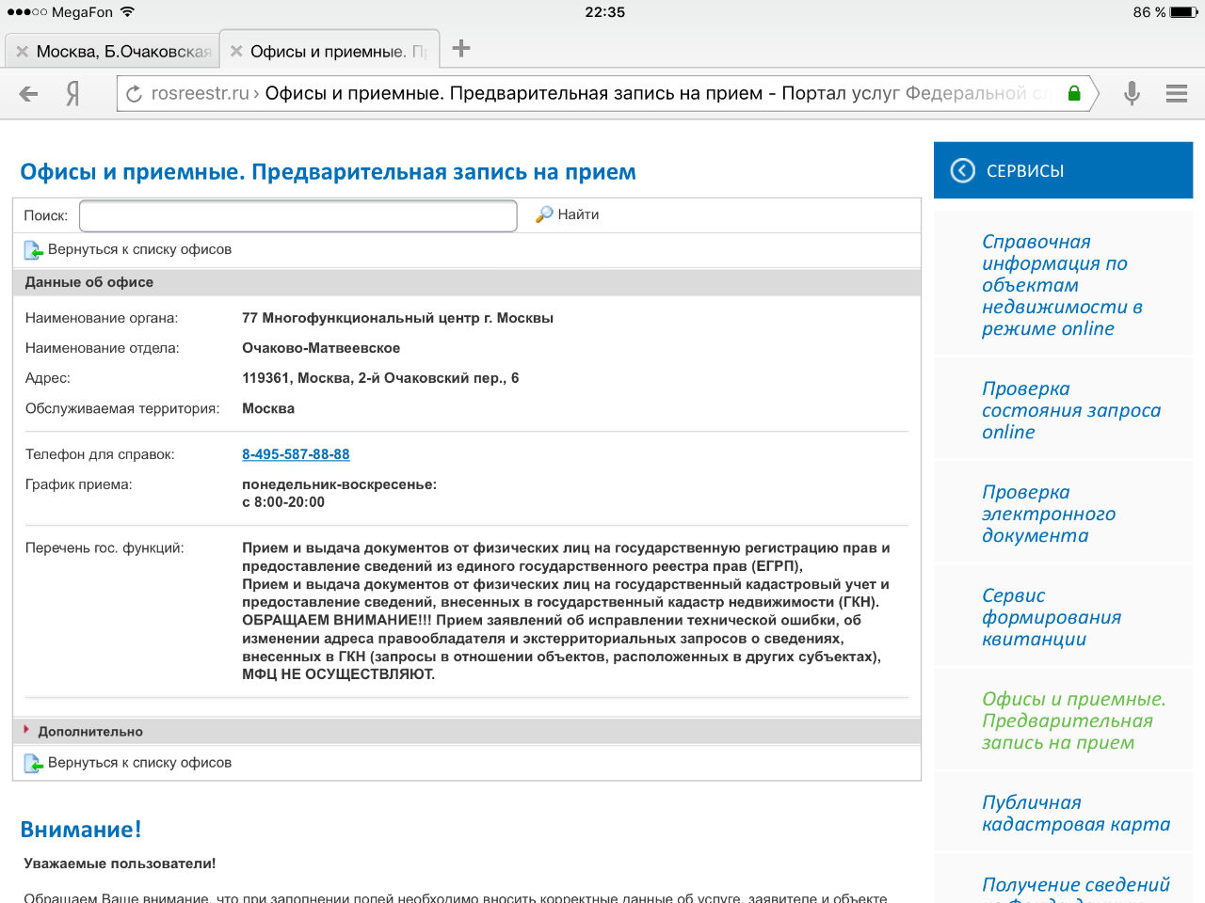Open the Yandex 'Я' home icon
Image resolution: width=1205 pixels, height=903 pixels.
pyautogui.click(x=72, y=93)
